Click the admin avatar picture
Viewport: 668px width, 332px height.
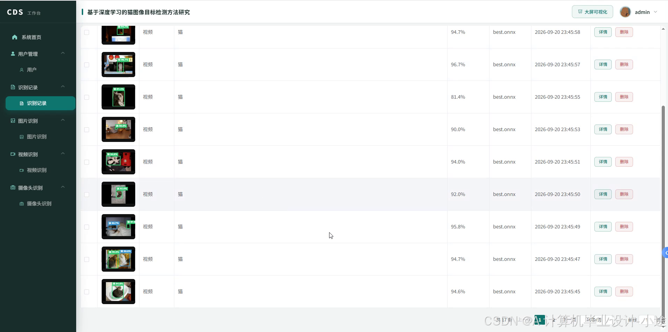625,12
